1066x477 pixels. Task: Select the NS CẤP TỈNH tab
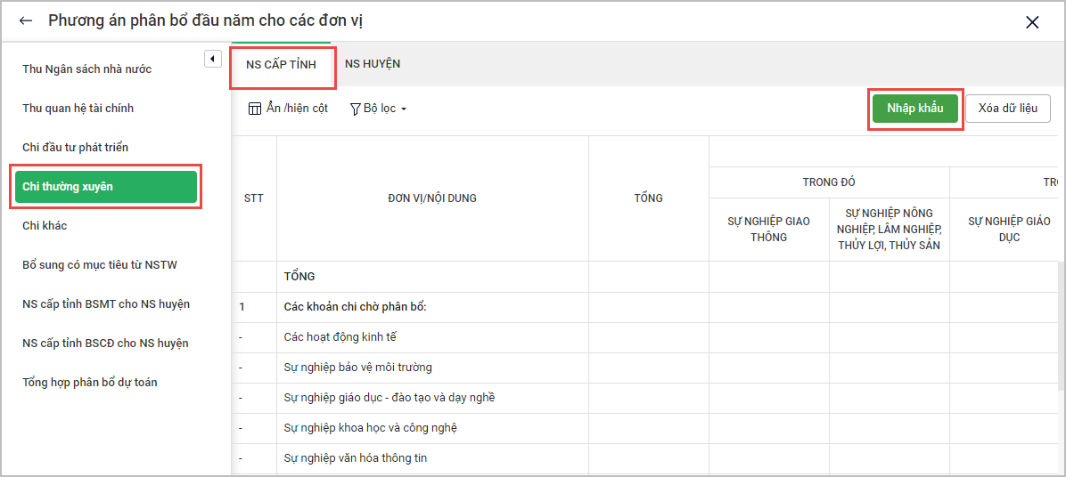281,65
